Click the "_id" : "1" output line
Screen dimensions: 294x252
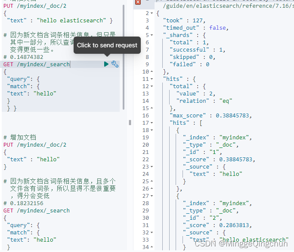coord(202,152)
